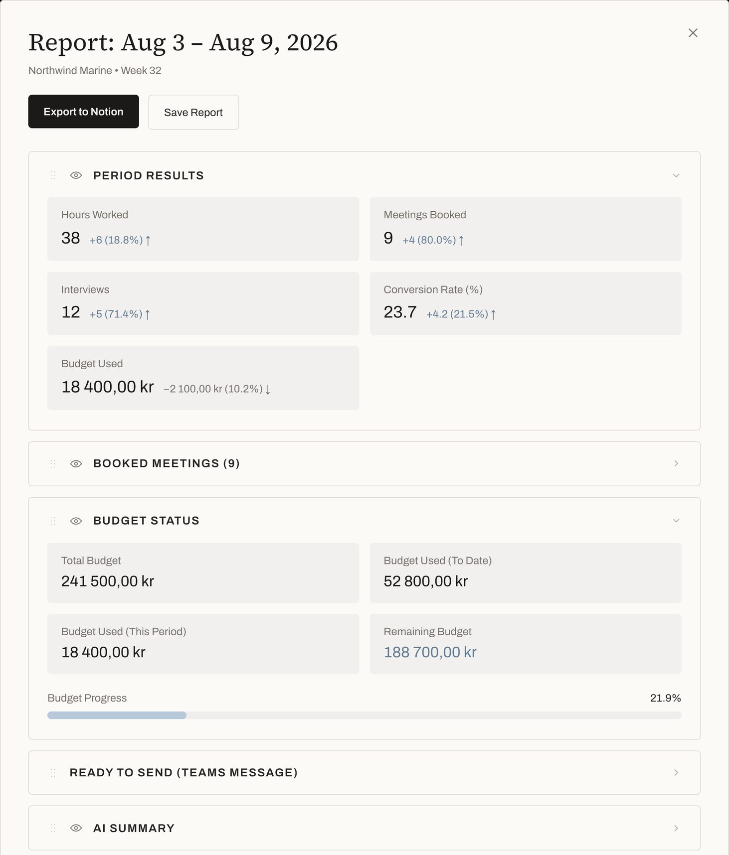Grab the Ready to Send drag handle

53,773
